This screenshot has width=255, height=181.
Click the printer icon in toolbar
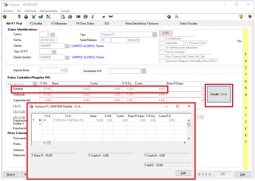tap(70, 16)
